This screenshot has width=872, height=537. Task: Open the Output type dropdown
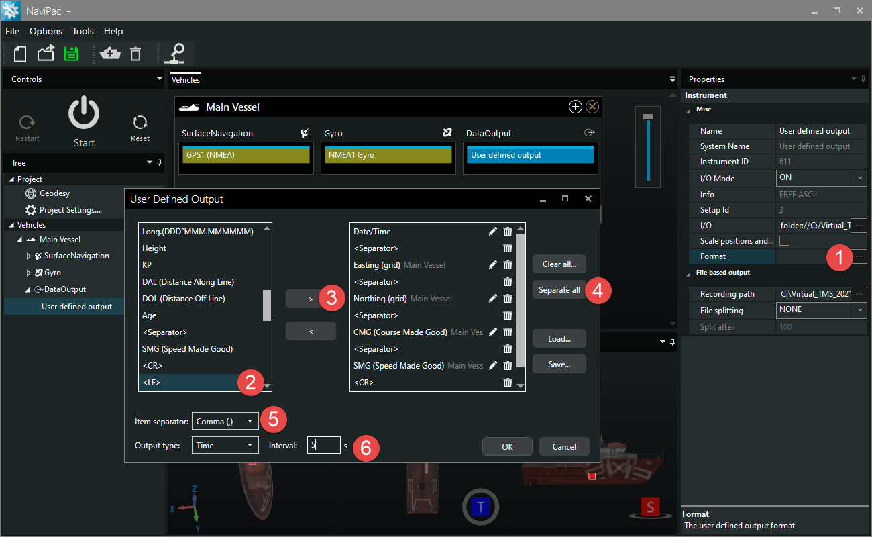[225, 445]
